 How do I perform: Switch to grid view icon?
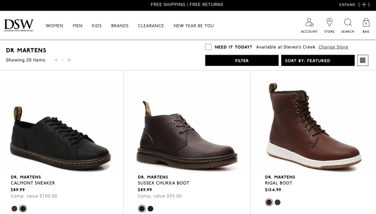(x=363, y=60)
